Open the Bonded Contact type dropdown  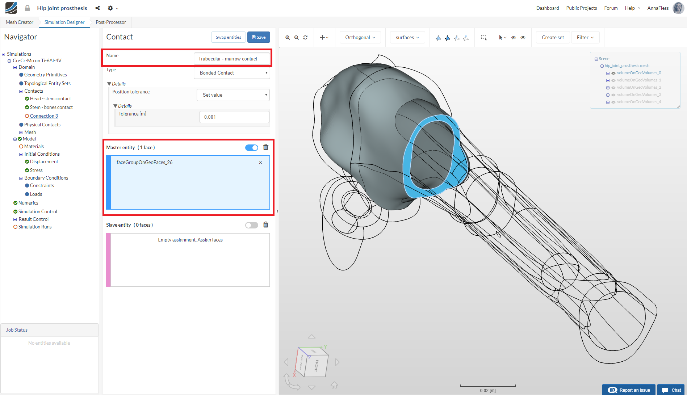[232, 73]
